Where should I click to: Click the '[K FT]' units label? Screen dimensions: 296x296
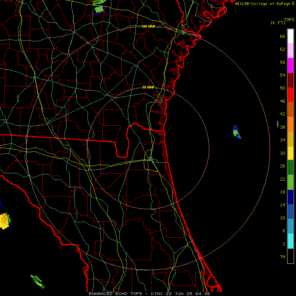278,23
